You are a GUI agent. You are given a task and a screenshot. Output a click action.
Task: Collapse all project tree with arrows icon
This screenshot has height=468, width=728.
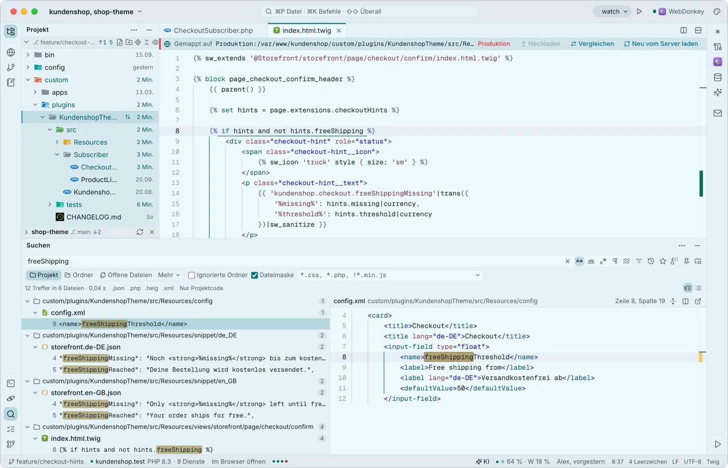click(147, 42)
